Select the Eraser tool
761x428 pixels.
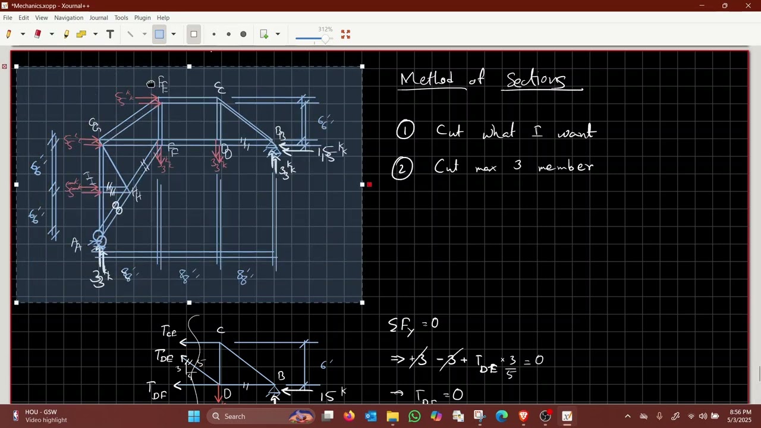[x=37, y=34]
